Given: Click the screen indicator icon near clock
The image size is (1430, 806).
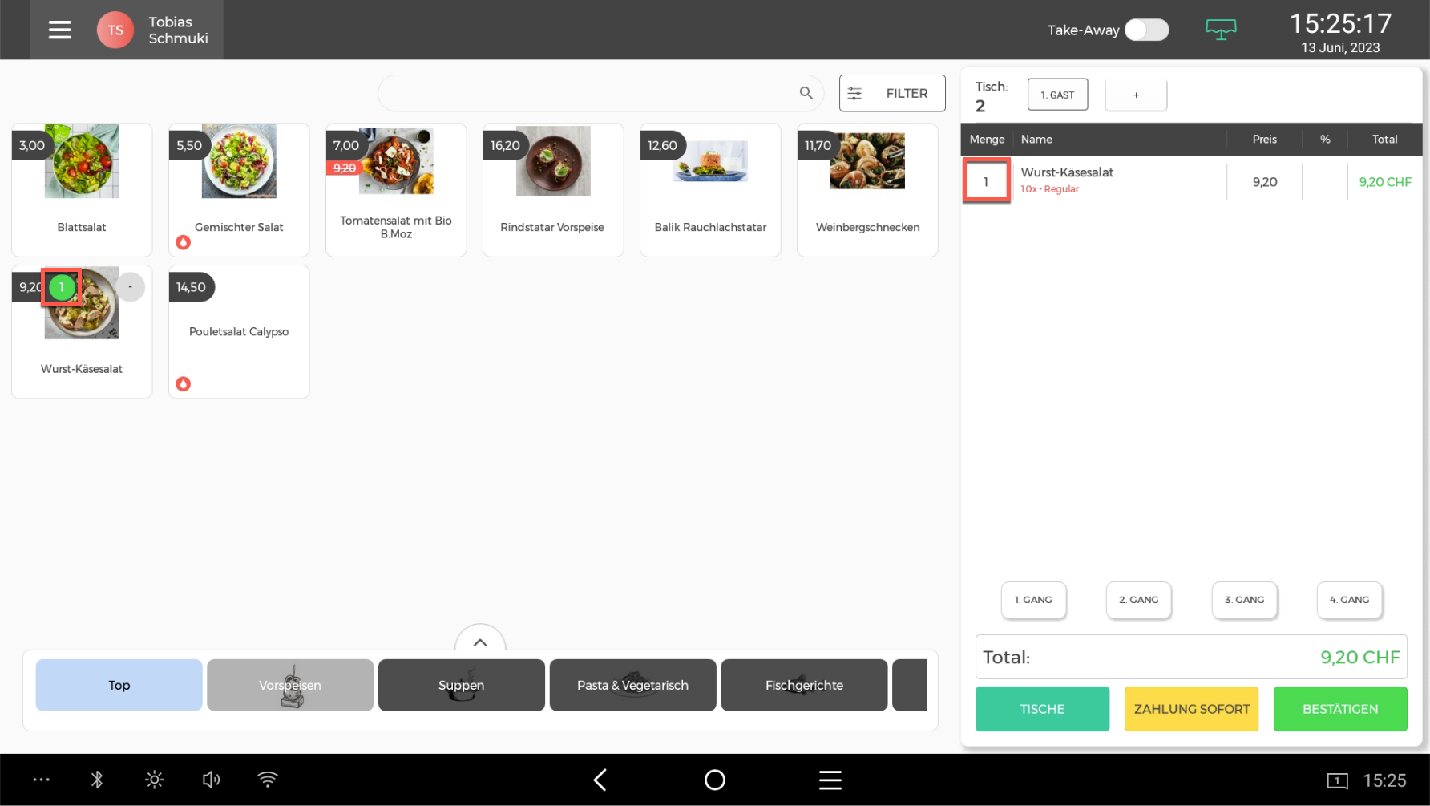Looking at the screenshot, I should (1338, 780).
